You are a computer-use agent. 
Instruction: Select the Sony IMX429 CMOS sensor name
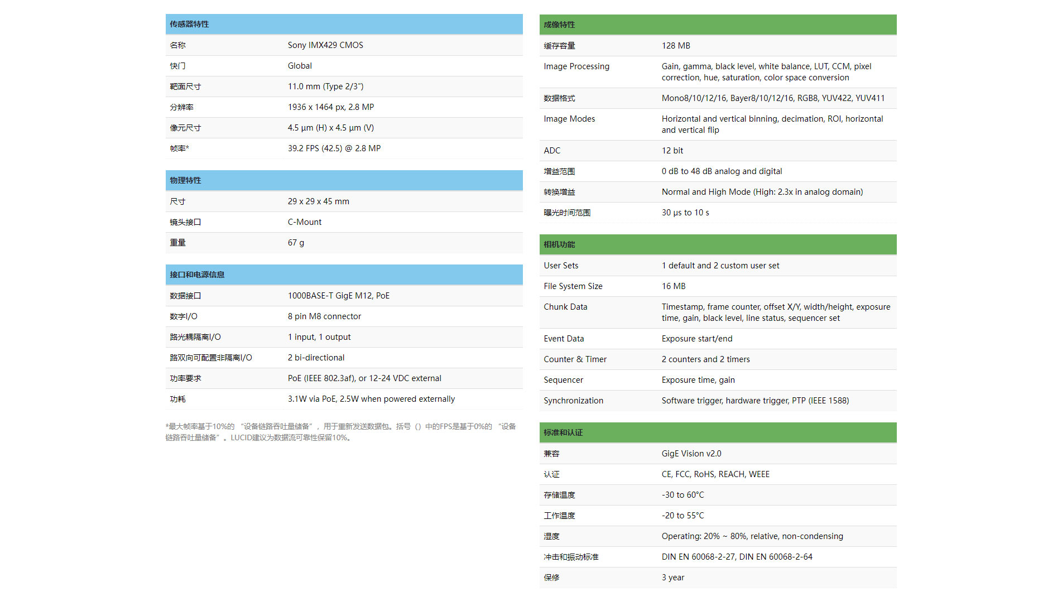(x=325, y=45)
